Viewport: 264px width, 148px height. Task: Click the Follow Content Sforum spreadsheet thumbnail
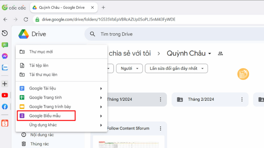click(x=129, y=142)
